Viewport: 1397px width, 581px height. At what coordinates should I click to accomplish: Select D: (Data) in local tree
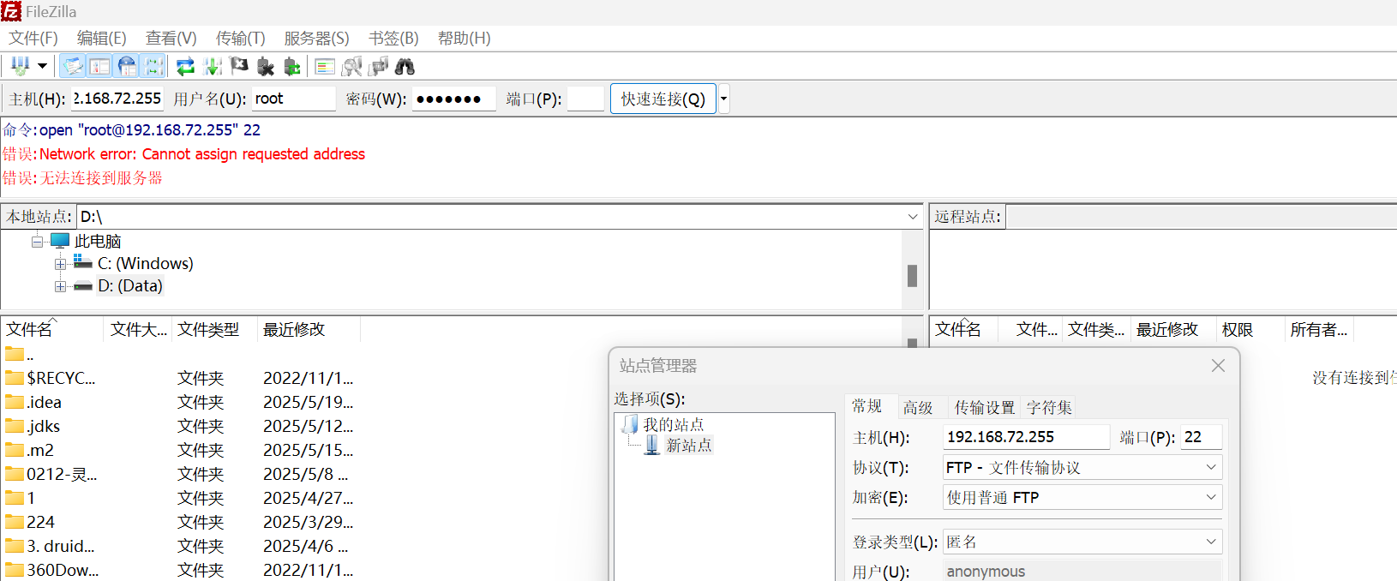click(x=129, y=285)
